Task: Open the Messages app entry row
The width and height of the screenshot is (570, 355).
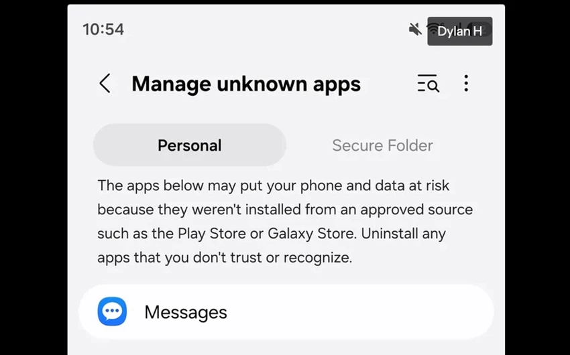Action: tap(286, 312)
